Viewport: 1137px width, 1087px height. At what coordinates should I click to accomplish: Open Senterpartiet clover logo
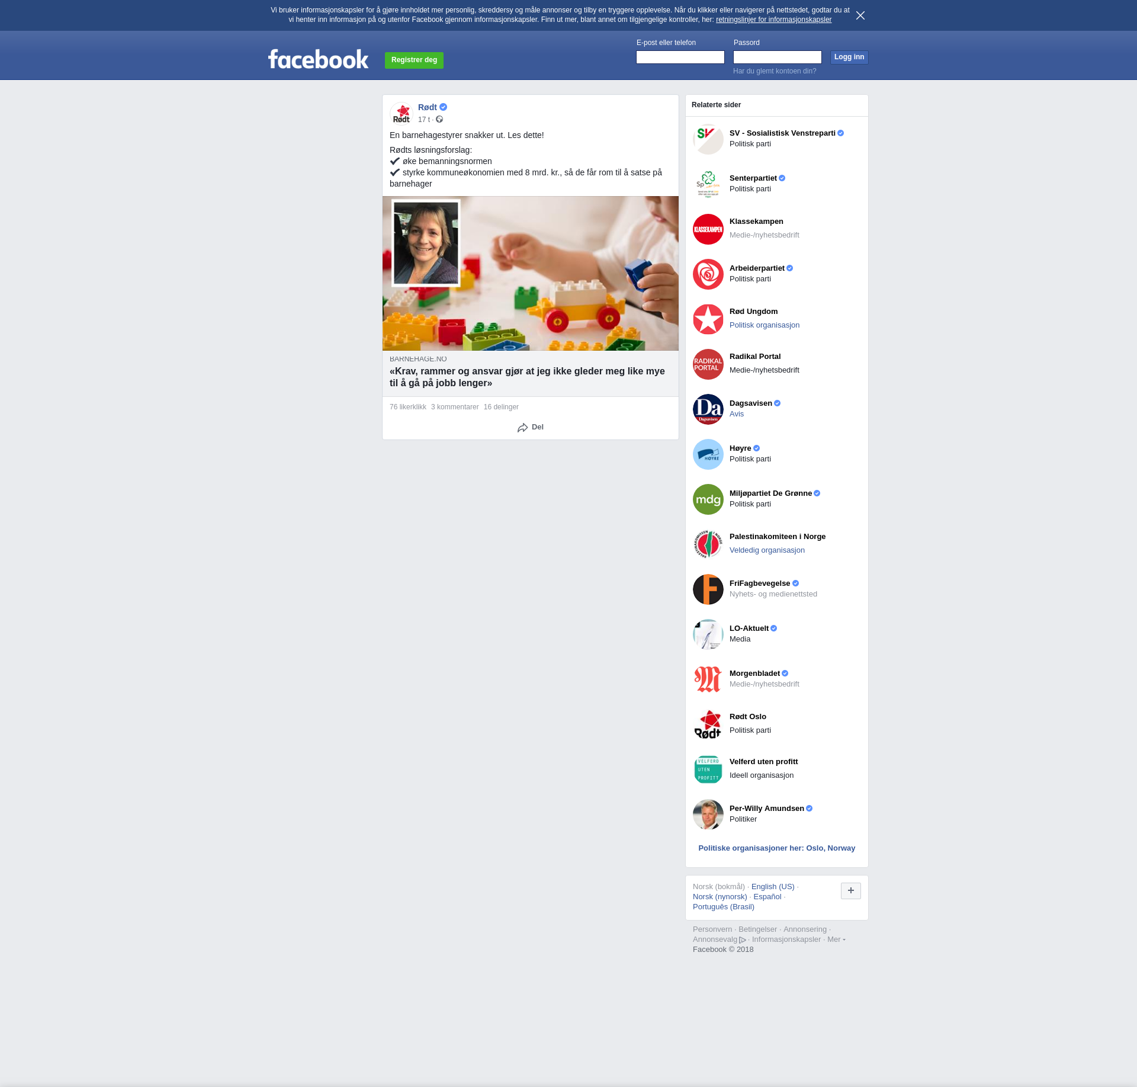click(708, 184)
